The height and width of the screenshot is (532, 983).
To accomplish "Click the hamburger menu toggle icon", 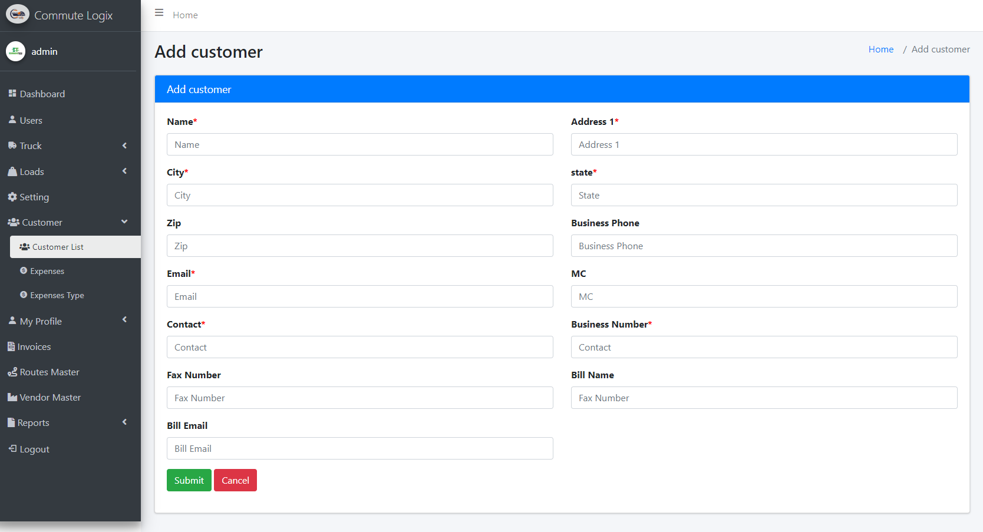I will pyautogui.click(x=159, y=13).
